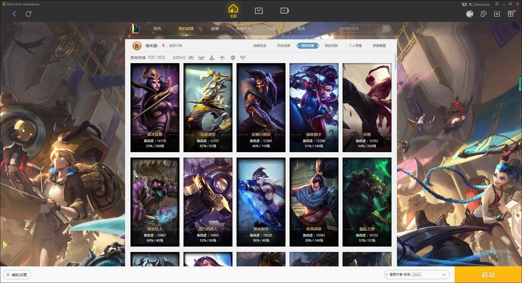522x283 pixels.
Task: Filter heroes by fighter role icon
Action: point(191,58)
